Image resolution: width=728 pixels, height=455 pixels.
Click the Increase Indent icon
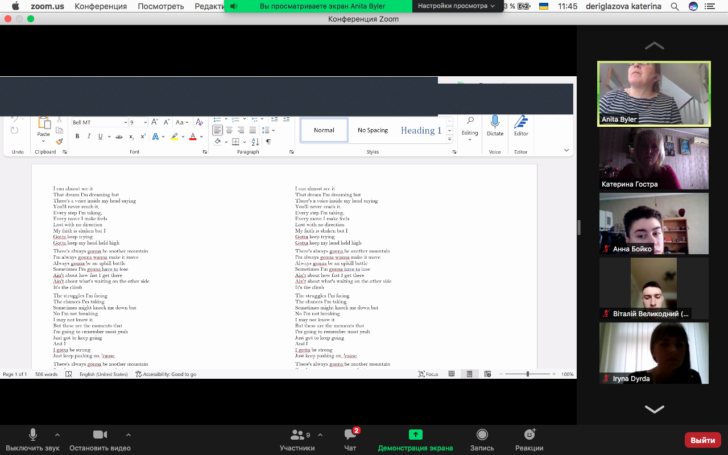tap(286, 119)
